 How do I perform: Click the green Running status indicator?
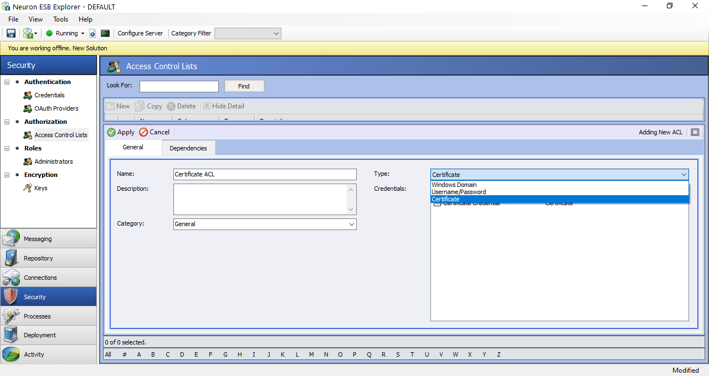49,33
